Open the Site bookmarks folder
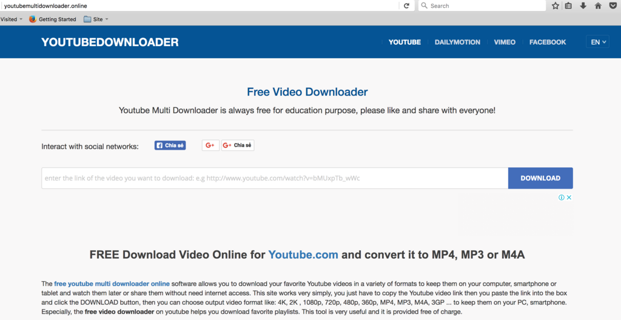The height and width of the screenshot is (320, 621). click(x=96, y=19)
